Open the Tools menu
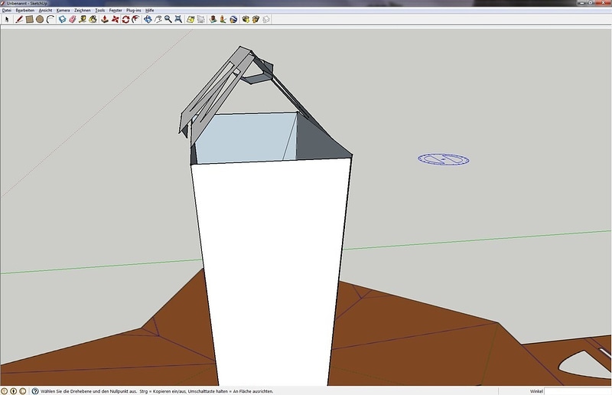Viewport: 612px width, 395px height. click(x=100, y=10)
